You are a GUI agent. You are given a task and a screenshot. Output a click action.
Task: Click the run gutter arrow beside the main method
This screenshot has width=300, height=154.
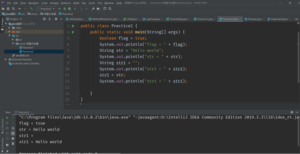pos(73,32)
